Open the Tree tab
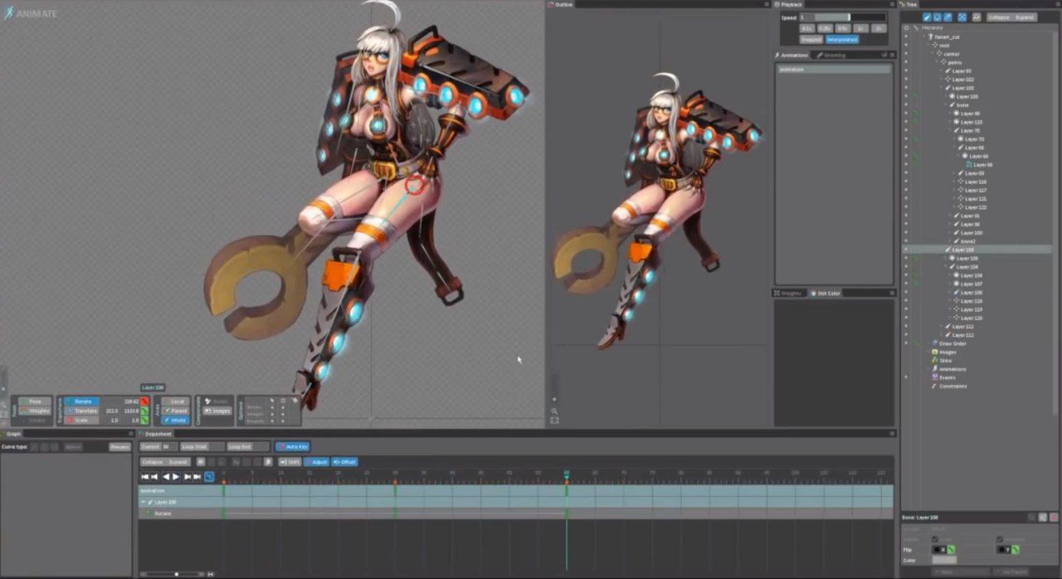 coord(909,4)
